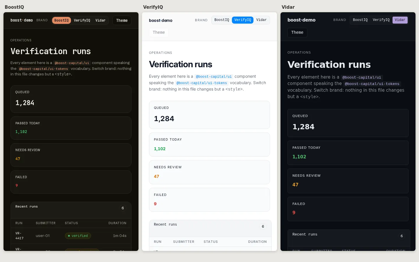419x262 pixels.
Task: Click Theme button in BoostIQ panel
Action: 122,20
